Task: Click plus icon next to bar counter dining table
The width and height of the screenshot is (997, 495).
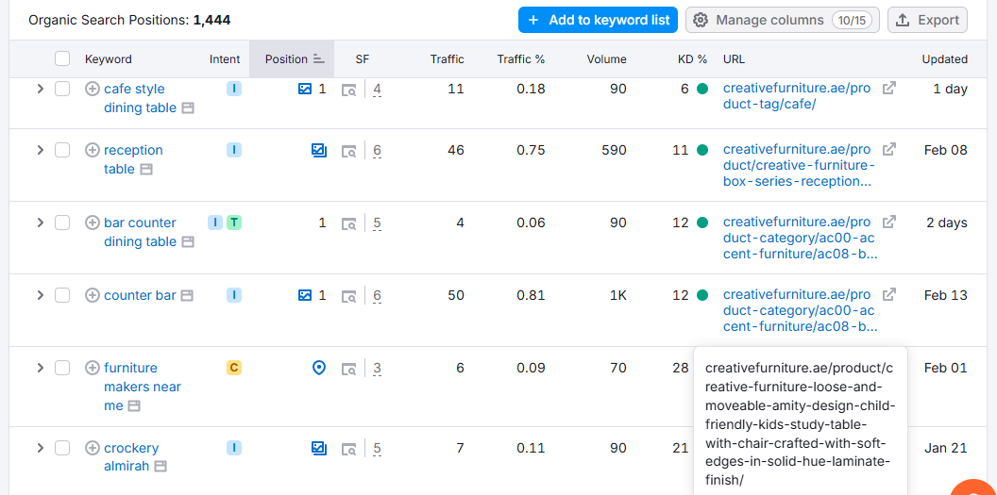Action: coord(93,223)
